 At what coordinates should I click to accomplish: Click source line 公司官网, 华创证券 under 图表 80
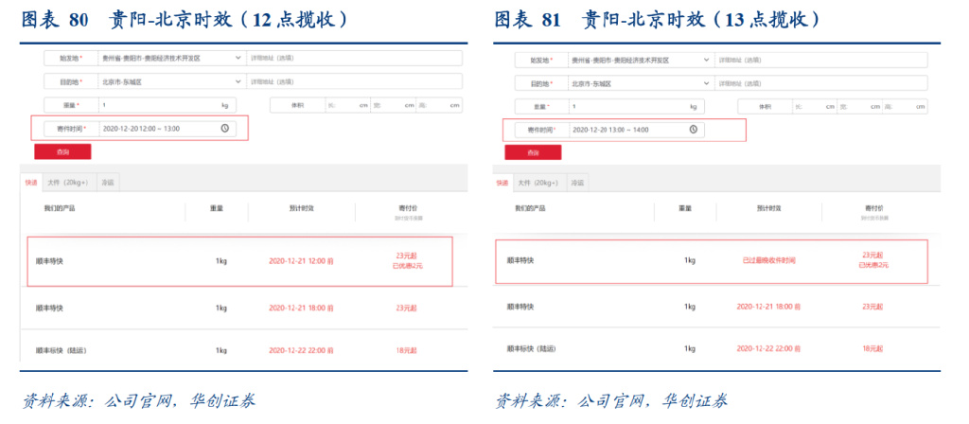point(138,401)
